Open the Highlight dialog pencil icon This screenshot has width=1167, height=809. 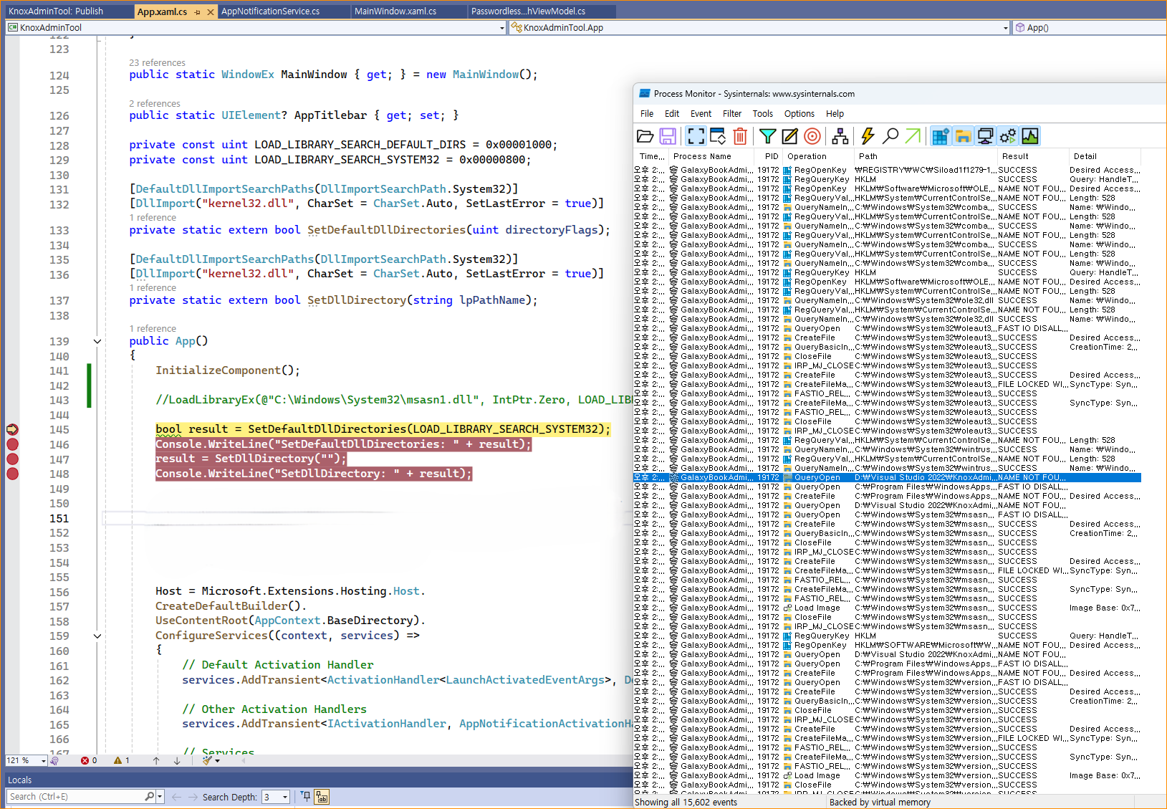pyautogui.click(x=789, y=136)
